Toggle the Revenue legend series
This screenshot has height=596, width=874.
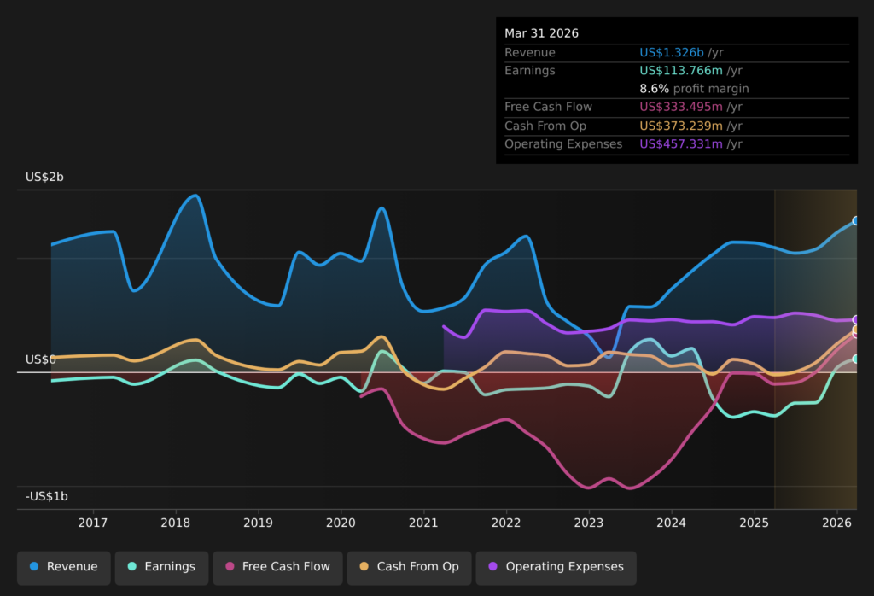point(63,568)
